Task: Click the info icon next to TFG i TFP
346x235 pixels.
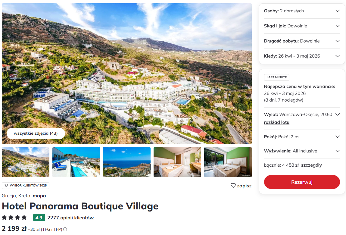Action: click(x=65, y=229)
